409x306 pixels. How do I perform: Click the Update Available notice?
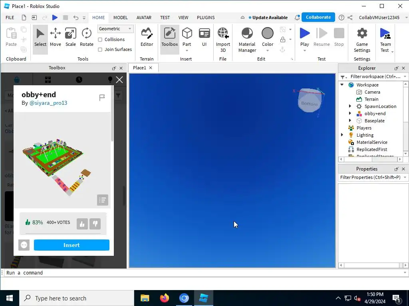coord(268,18)
